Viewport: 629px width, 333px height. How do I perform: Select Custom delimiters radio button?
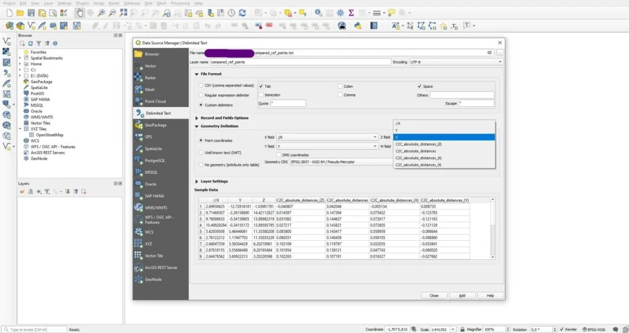pos(201,104)
